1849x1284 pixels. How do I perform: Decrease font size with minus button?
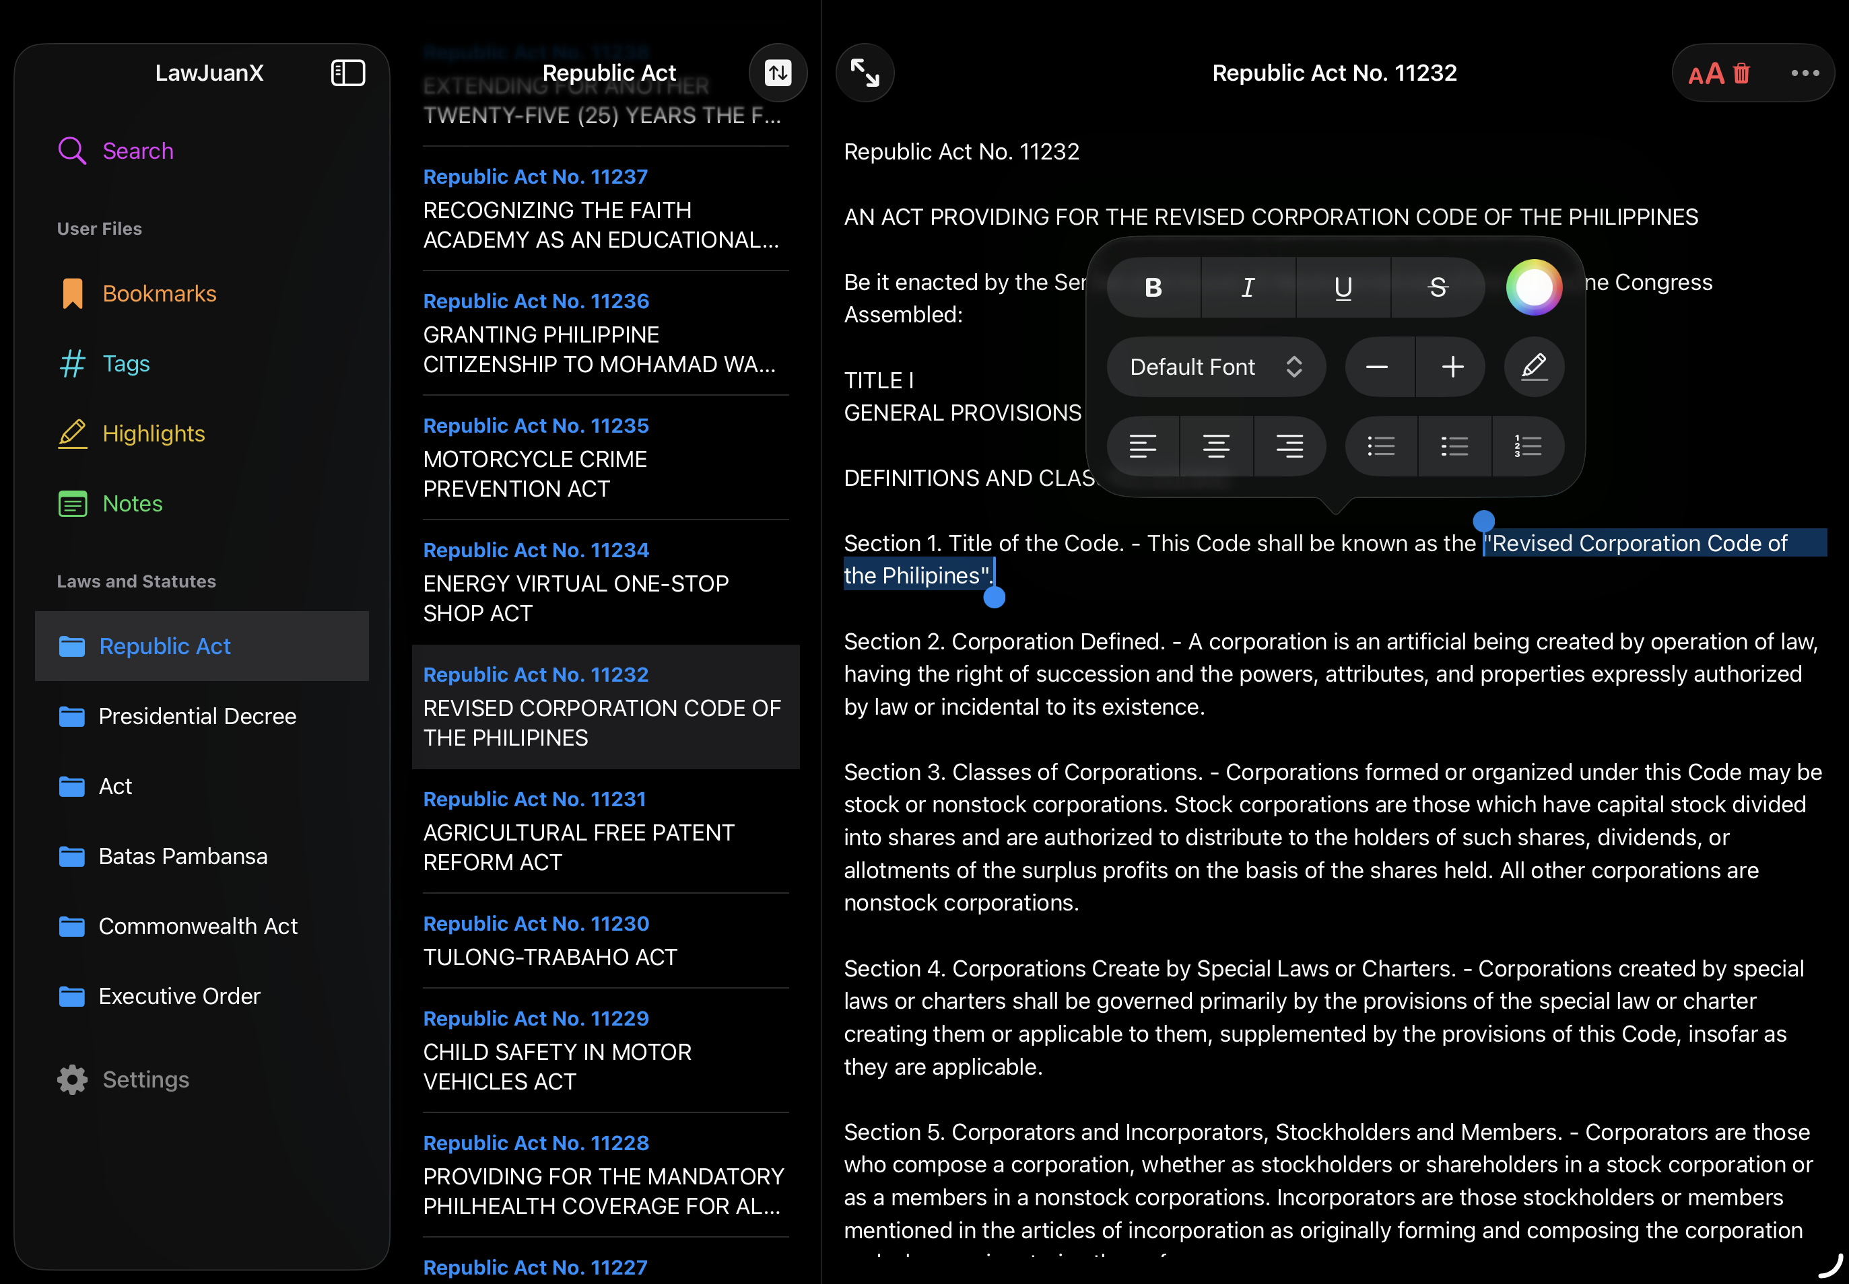point(1378,367)
